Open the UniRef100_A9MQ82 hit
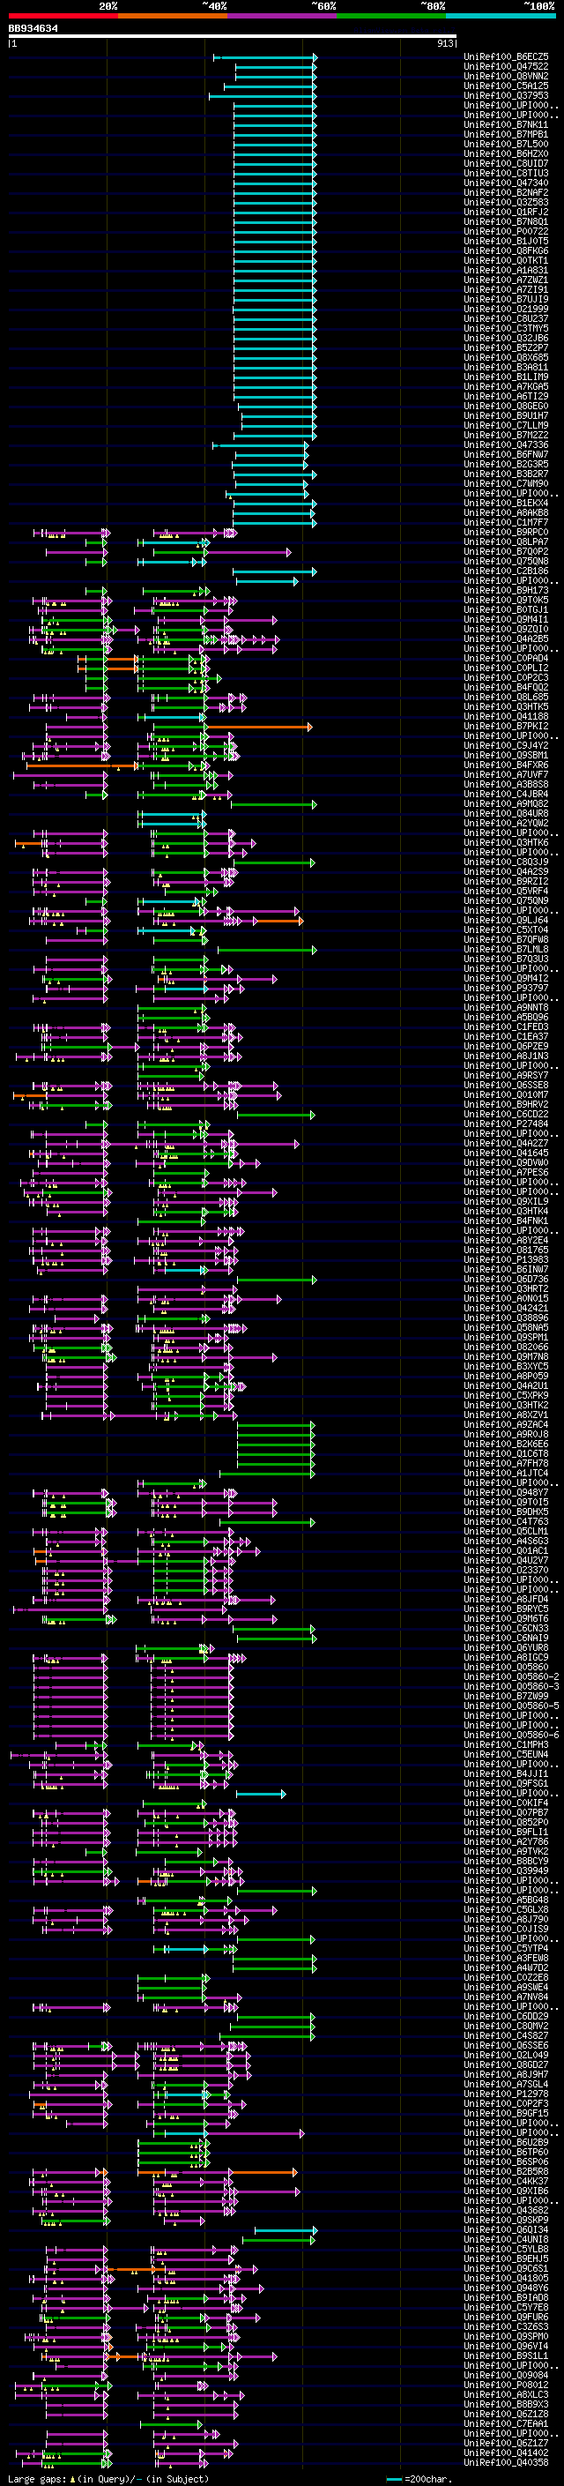The height and width of the screenshot is (2486, 564). (506, 803)
